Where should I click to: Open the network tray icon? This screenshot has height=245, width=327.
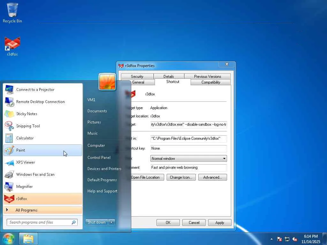pos(287,239)
